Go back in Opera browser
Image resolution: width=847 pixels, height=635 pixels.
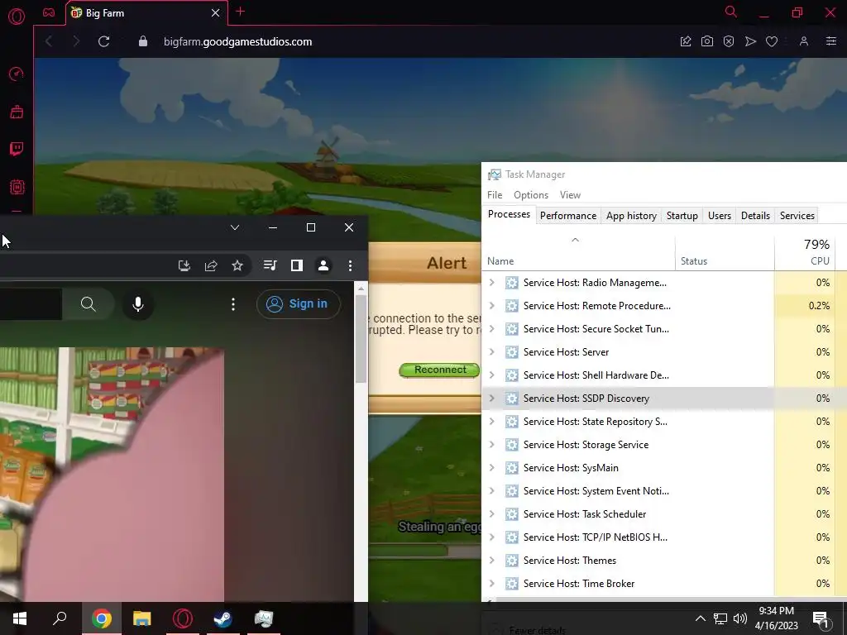coord(49,41)
